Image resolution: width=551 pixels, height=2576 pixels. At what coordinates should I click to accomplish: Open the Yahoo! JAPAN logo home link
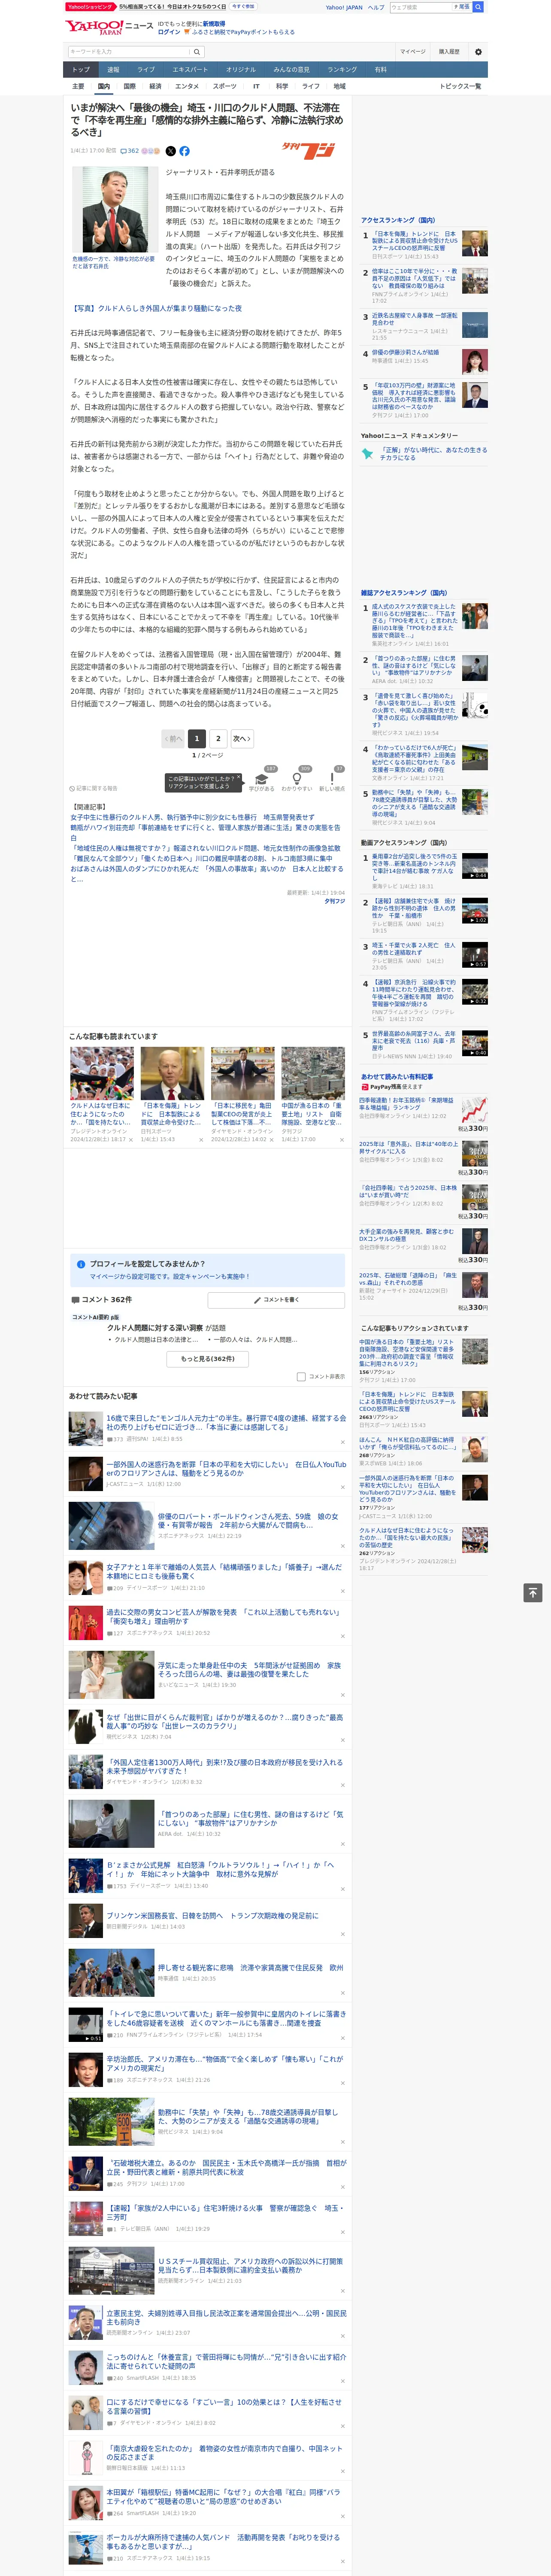pyautogui.click(x=95, y=27)
